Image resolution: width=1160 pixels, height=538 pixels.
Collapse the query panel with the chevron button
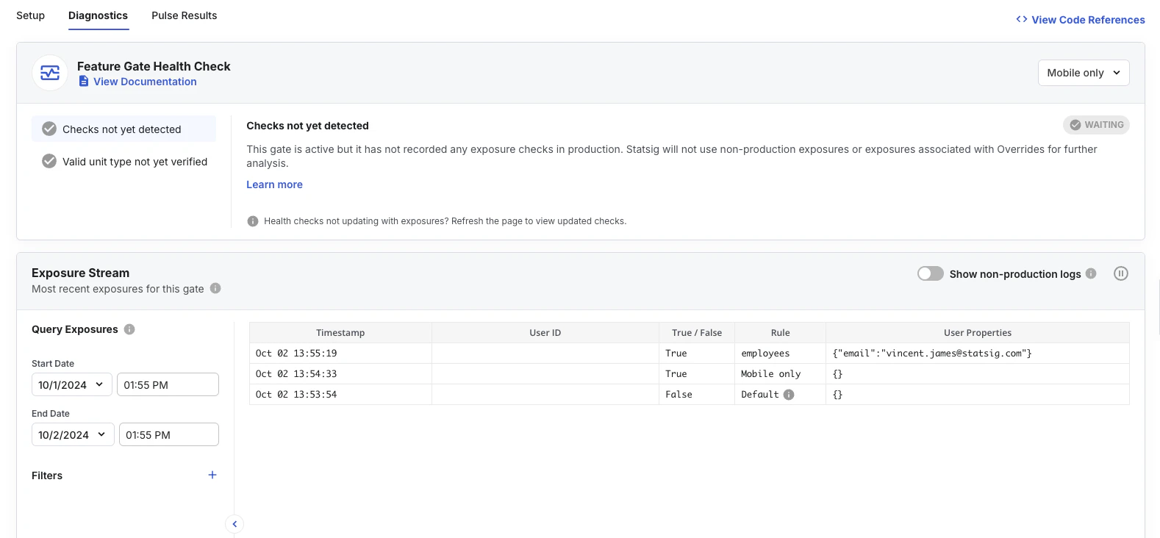(234, 524)
